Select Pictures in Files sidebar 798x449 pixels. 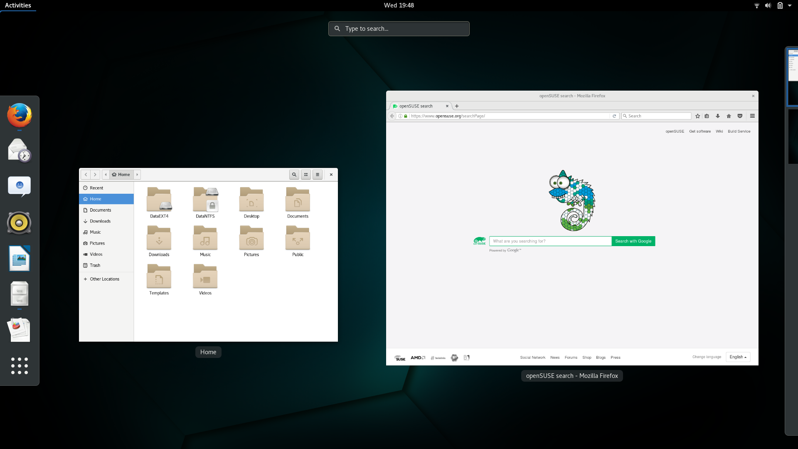click(x=106, y=243)
